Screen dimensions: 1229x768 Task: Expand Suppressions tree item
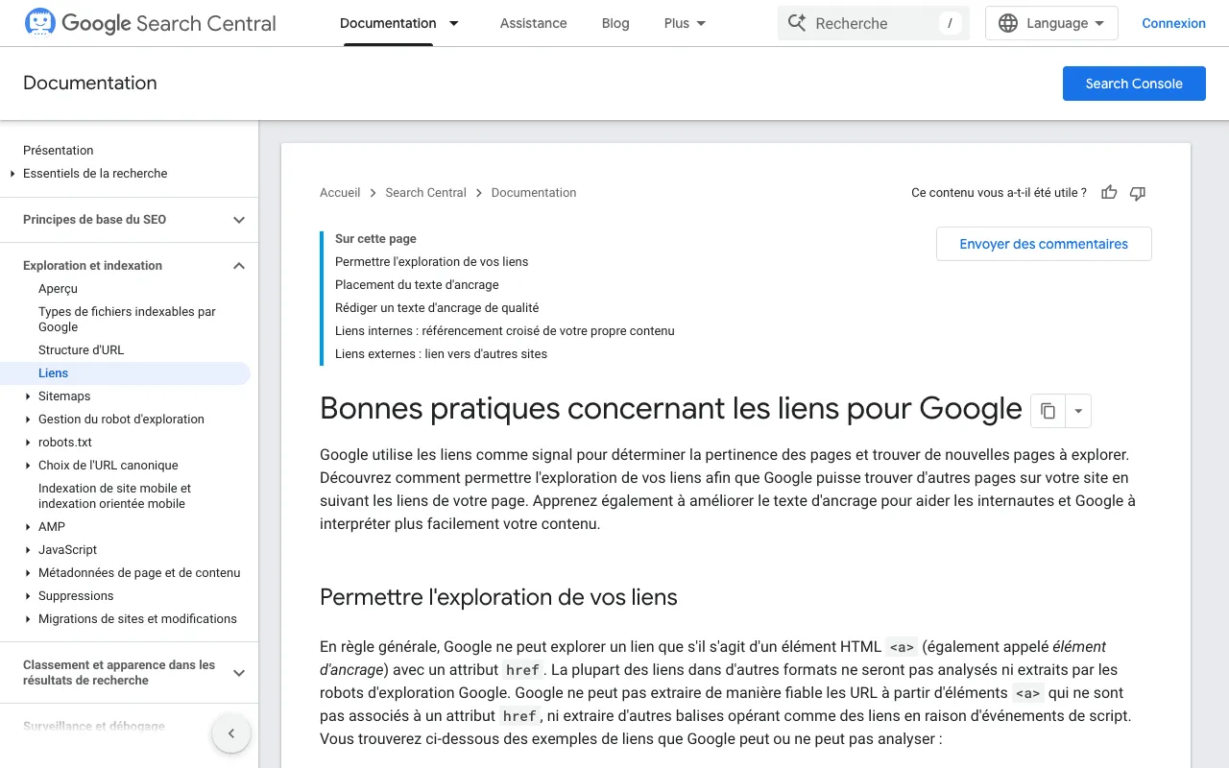pyautogui.click(x=28, y=596)
